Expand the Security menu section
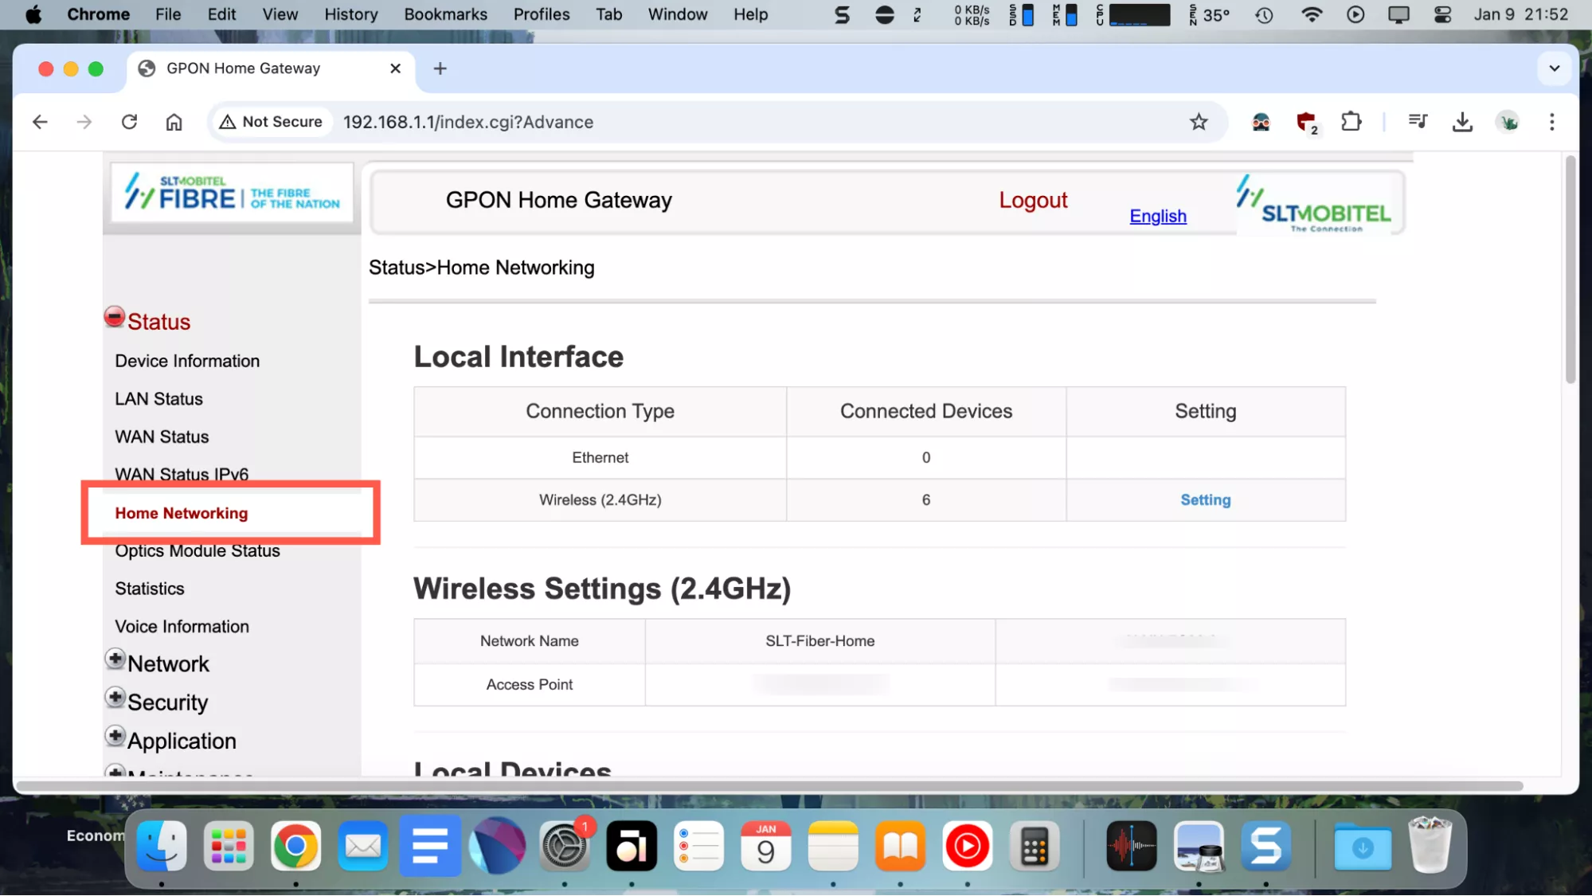This screenshot has width=1592, height=896. (115, 698)
